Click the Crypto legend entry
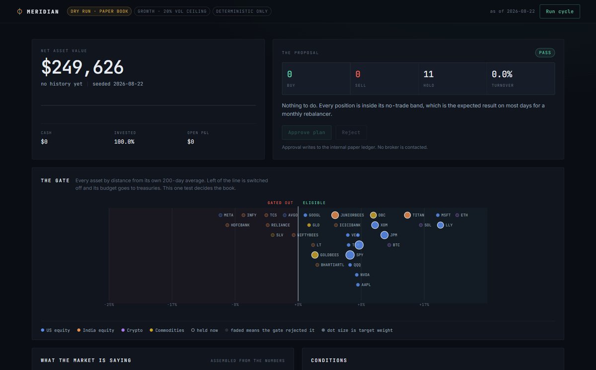Image resolution: width=596 pixels, height=370 pixels. (x=132, y=330)
